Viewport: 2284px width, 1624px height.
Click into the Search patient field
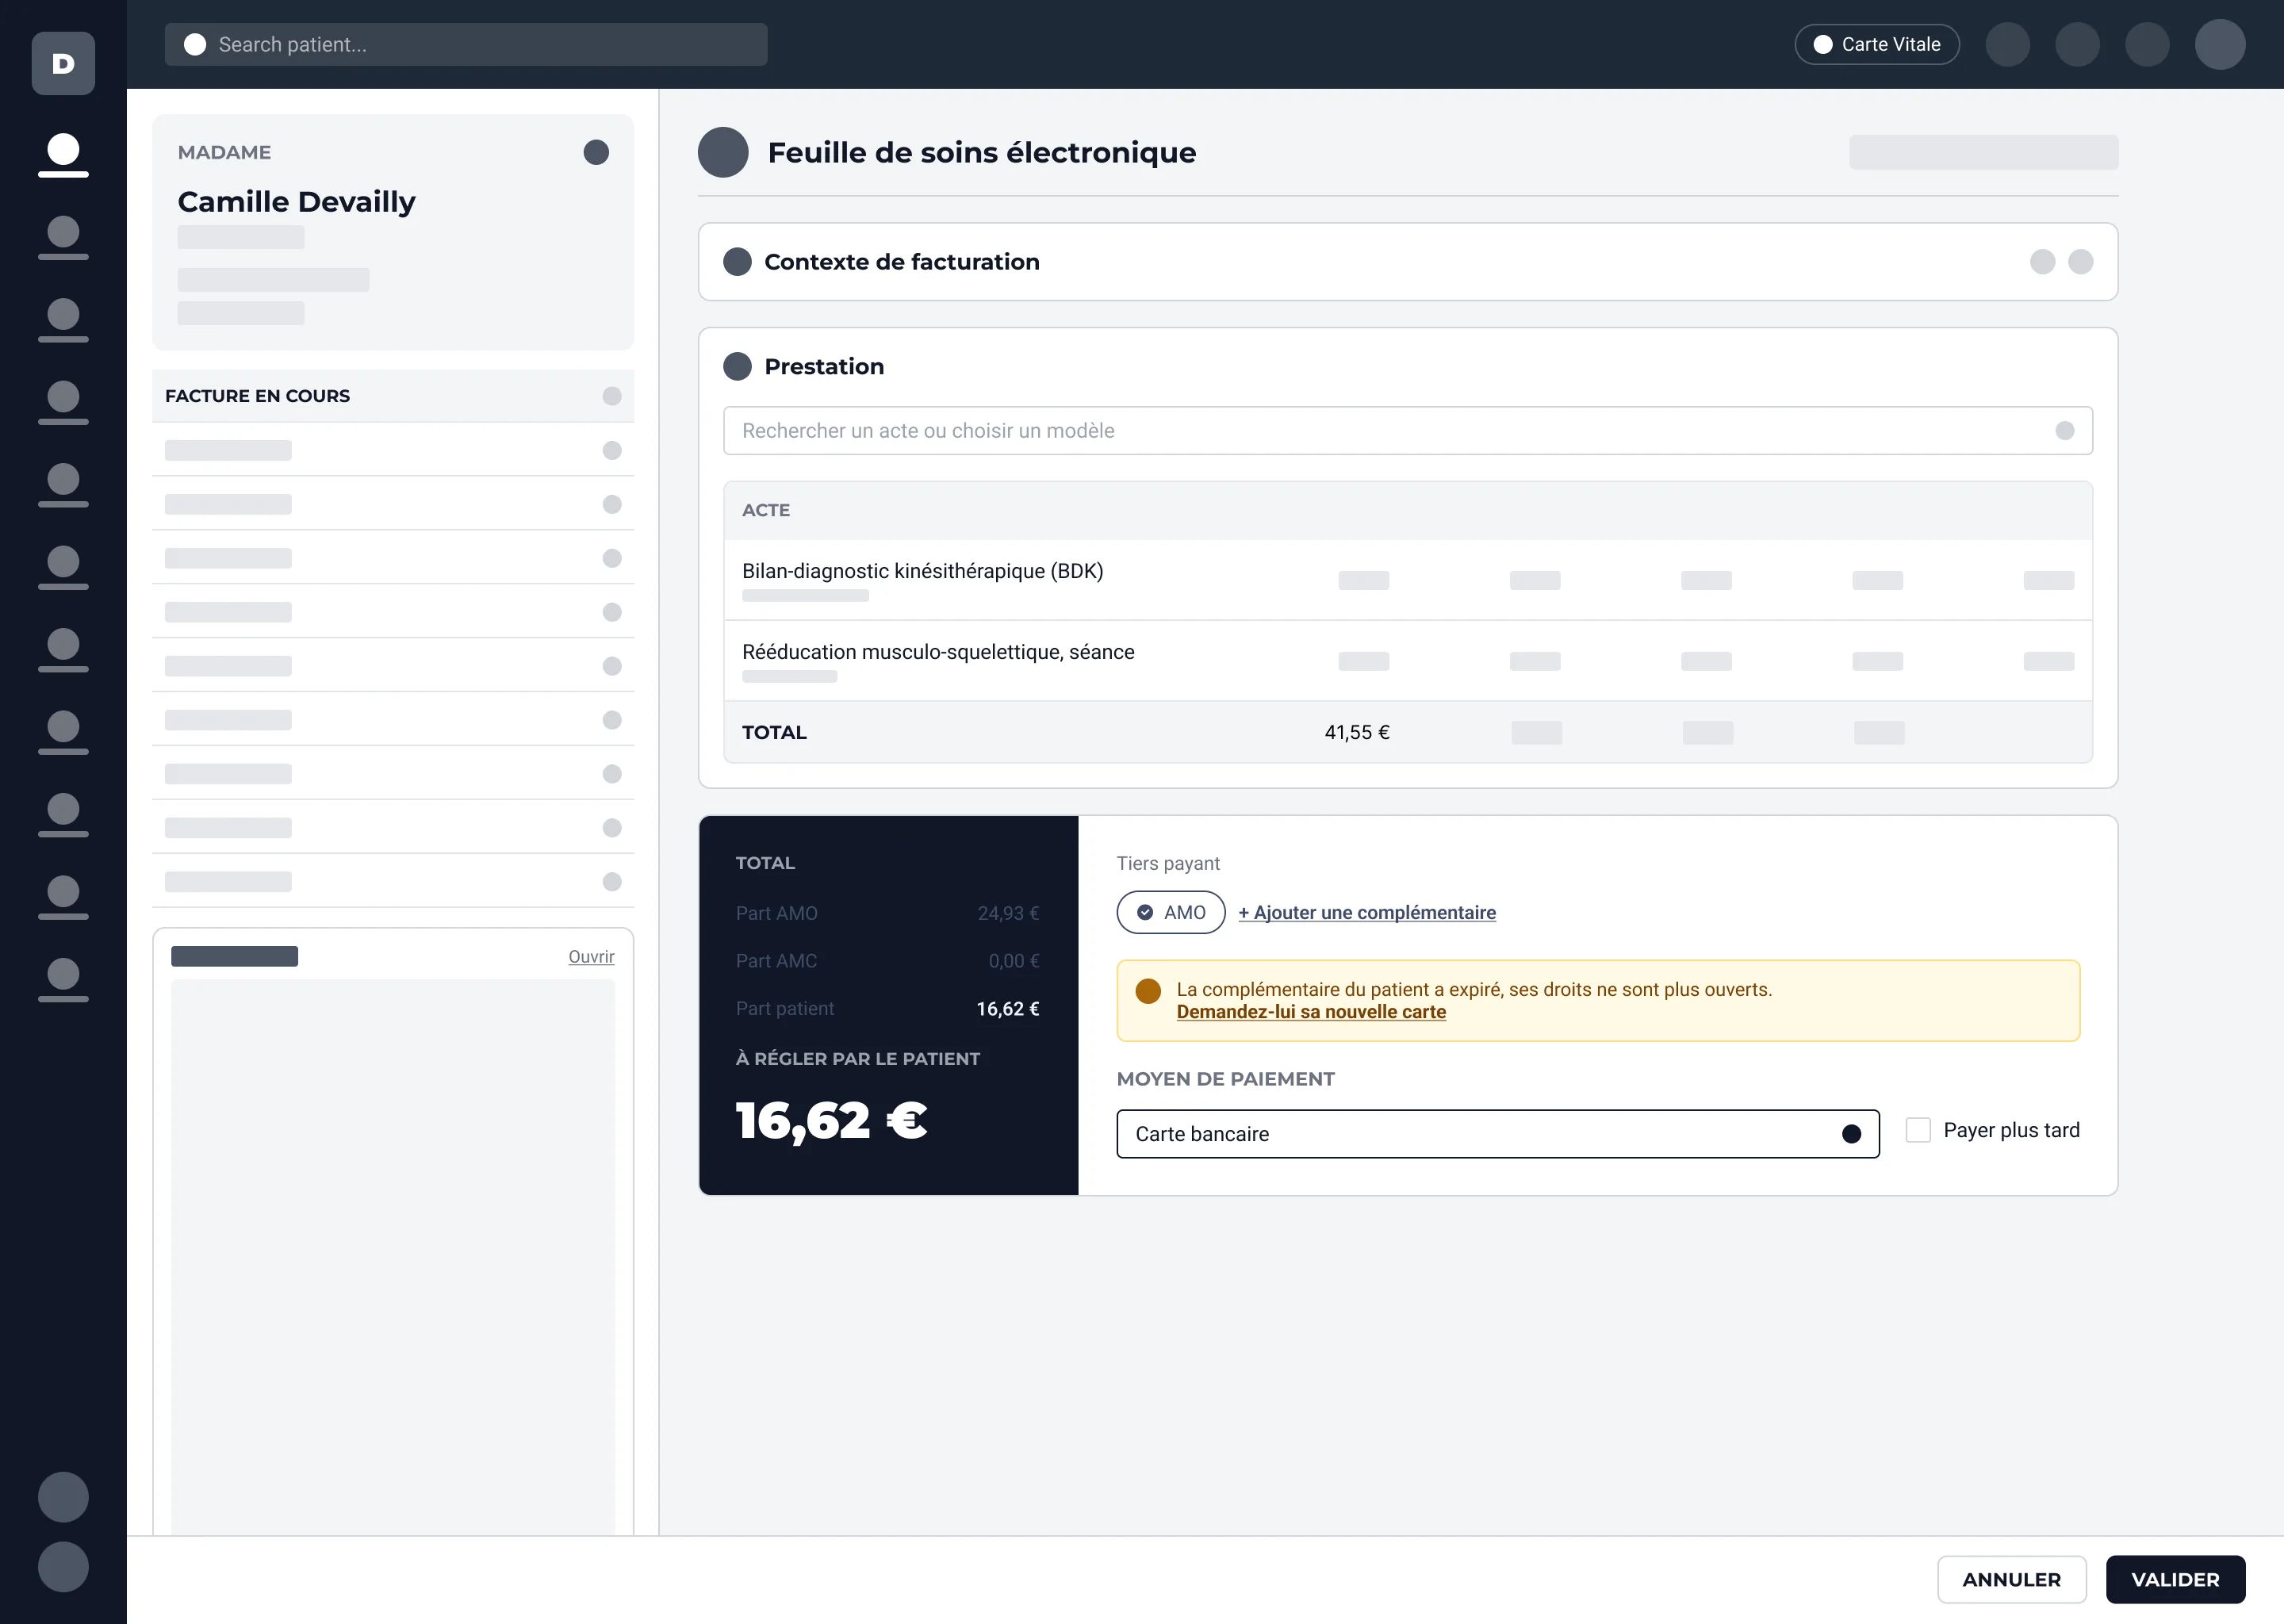[x=466, y=44]
